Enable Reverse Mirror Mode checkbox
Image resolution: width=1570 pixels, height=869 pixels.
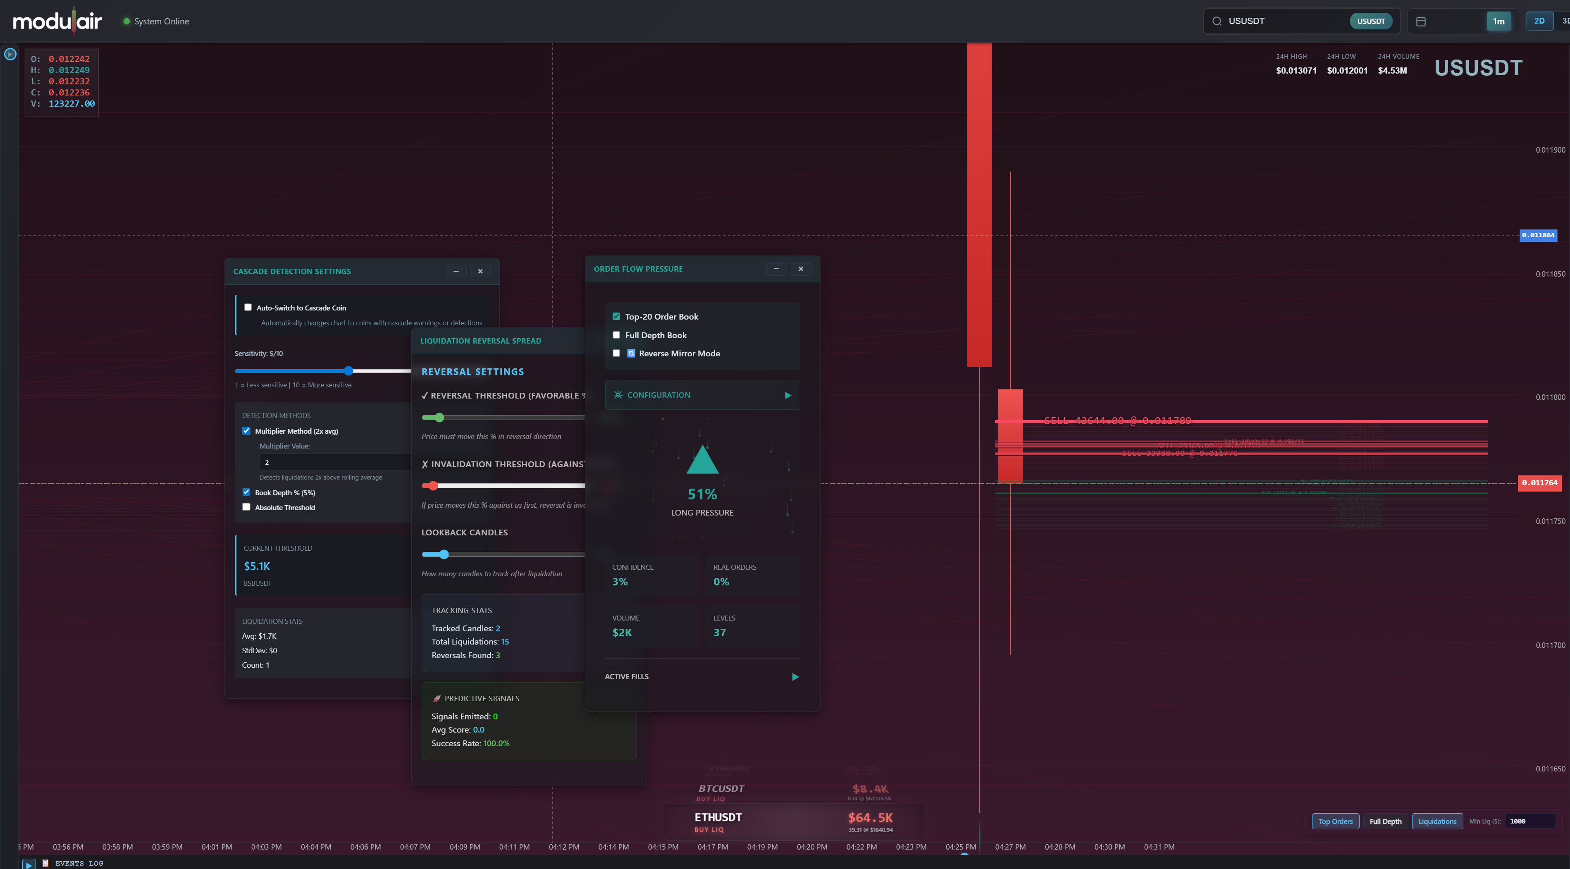(x=616, y=353)
